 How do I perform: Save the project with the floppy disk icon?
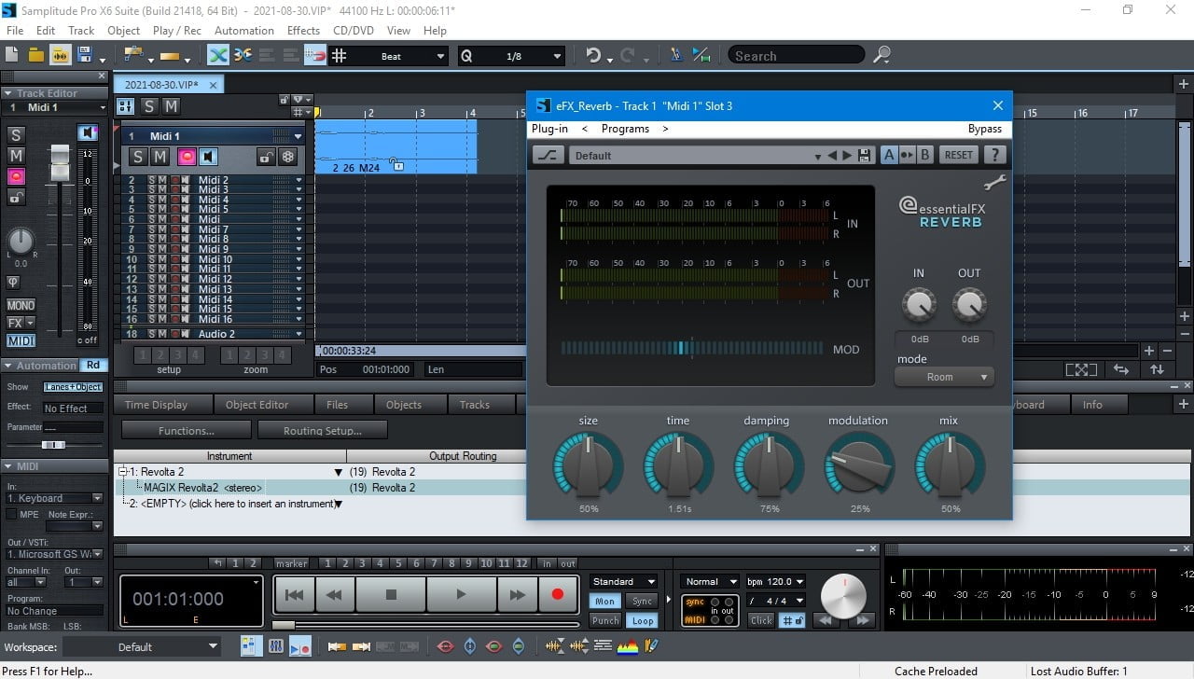pos(85,56)
